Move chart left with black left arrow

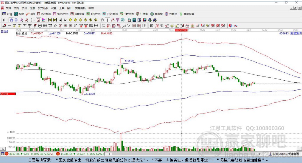(60, 20)
